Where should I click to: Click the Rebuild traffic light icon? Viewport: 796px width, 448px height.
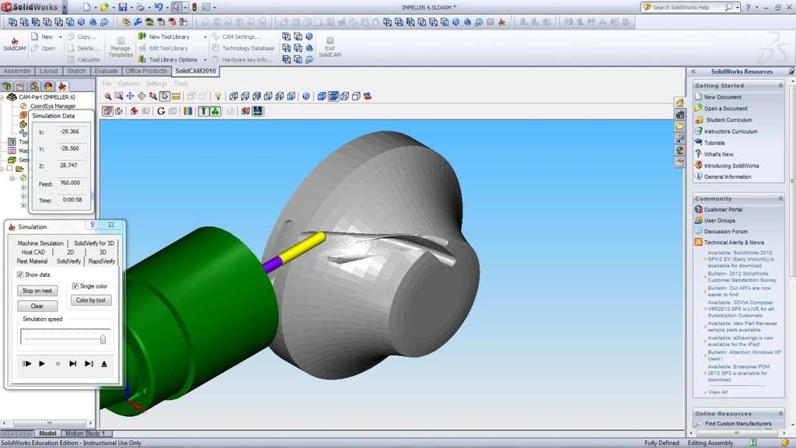tap(194, 7)
